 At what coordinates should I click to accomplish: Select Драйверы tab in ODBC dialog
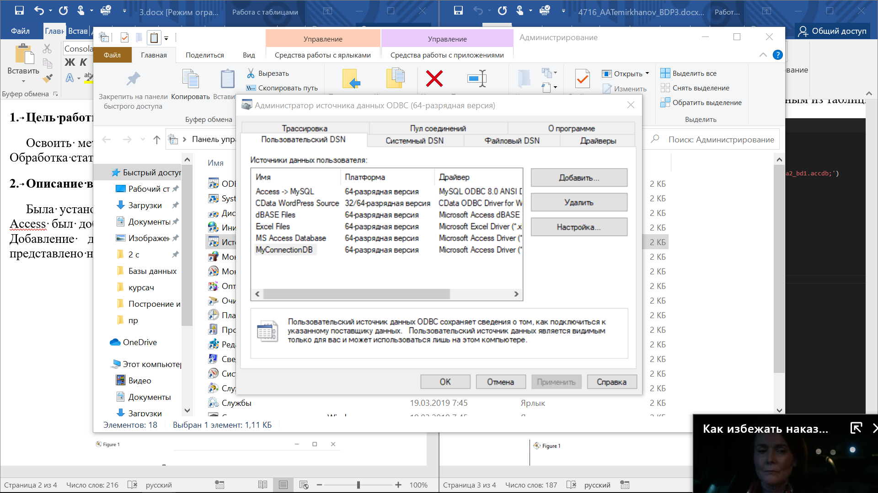[x=598, y=141]
